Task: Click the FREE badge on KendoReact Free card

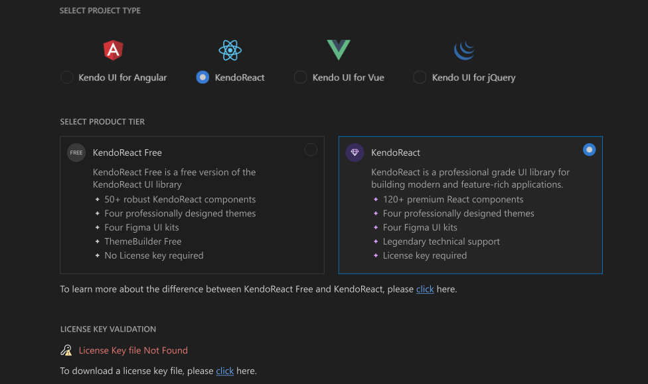Action: [76, 152]
